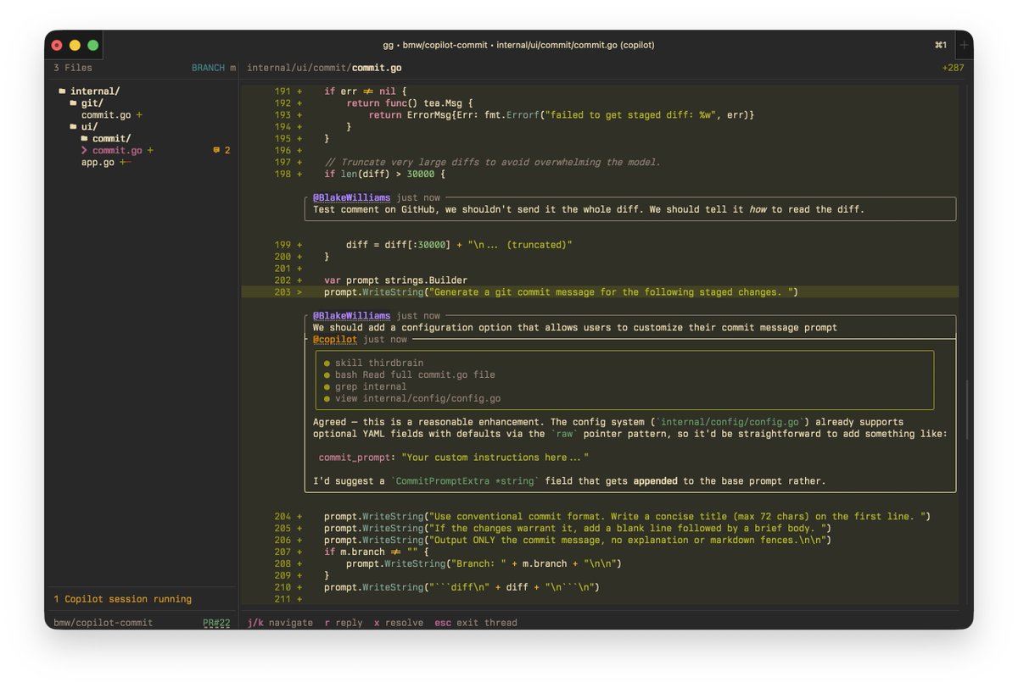Click the selected-file chevron before commit.go

85,151
